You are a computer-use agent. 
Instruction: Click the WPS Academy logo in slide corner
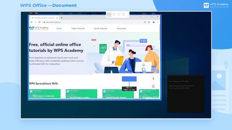point(216,5)
